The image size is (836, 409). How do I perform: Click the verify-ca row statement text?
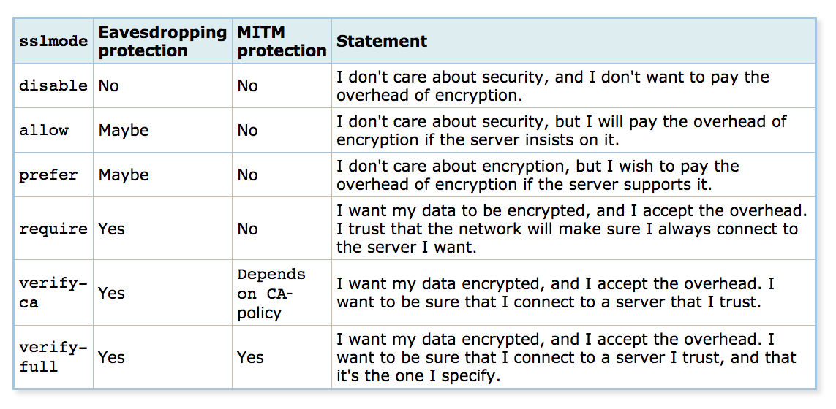tap(555, 293)
